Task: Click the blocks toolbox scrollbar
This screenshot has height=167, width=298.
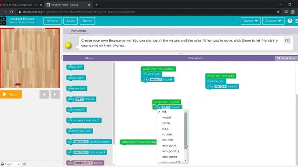Action: coord(114,104)
